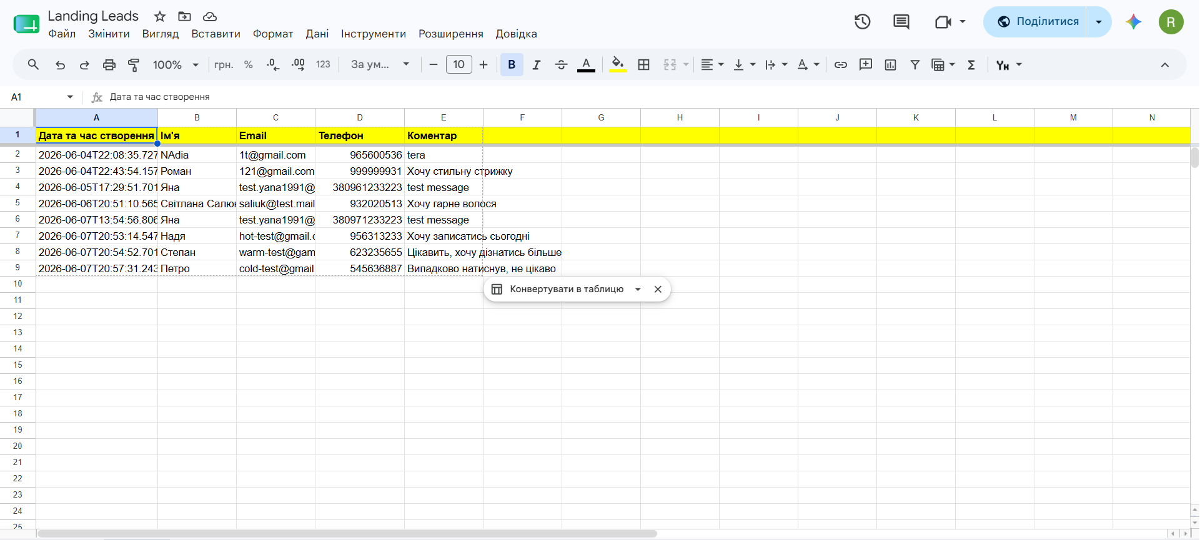Open the font family dropdown
Viewport: 1200px width, 540px height.
click(380, 64)
